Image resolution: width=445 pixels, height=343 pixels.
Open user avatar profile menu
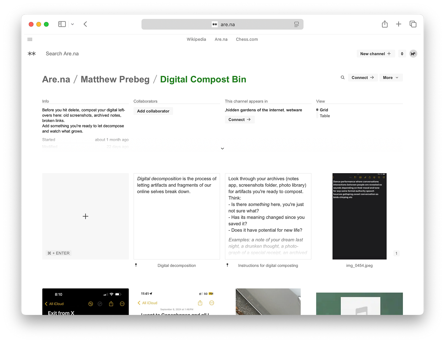413,54
